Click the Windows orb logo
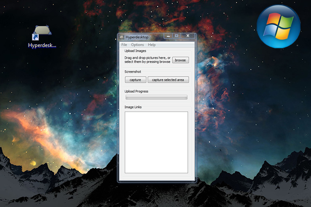 [x=279, y=27]
